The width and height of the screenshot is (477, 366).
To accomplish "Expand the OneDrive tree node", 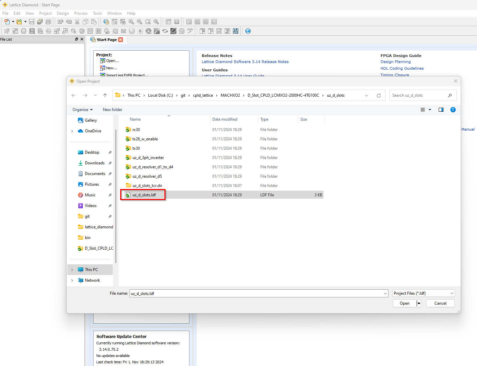I will [72, 131].
